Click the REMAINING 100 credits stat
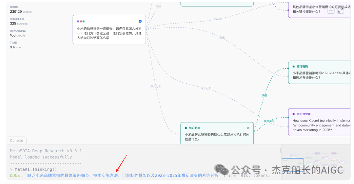Screen dimensions: 354x184 pos(18,33)
